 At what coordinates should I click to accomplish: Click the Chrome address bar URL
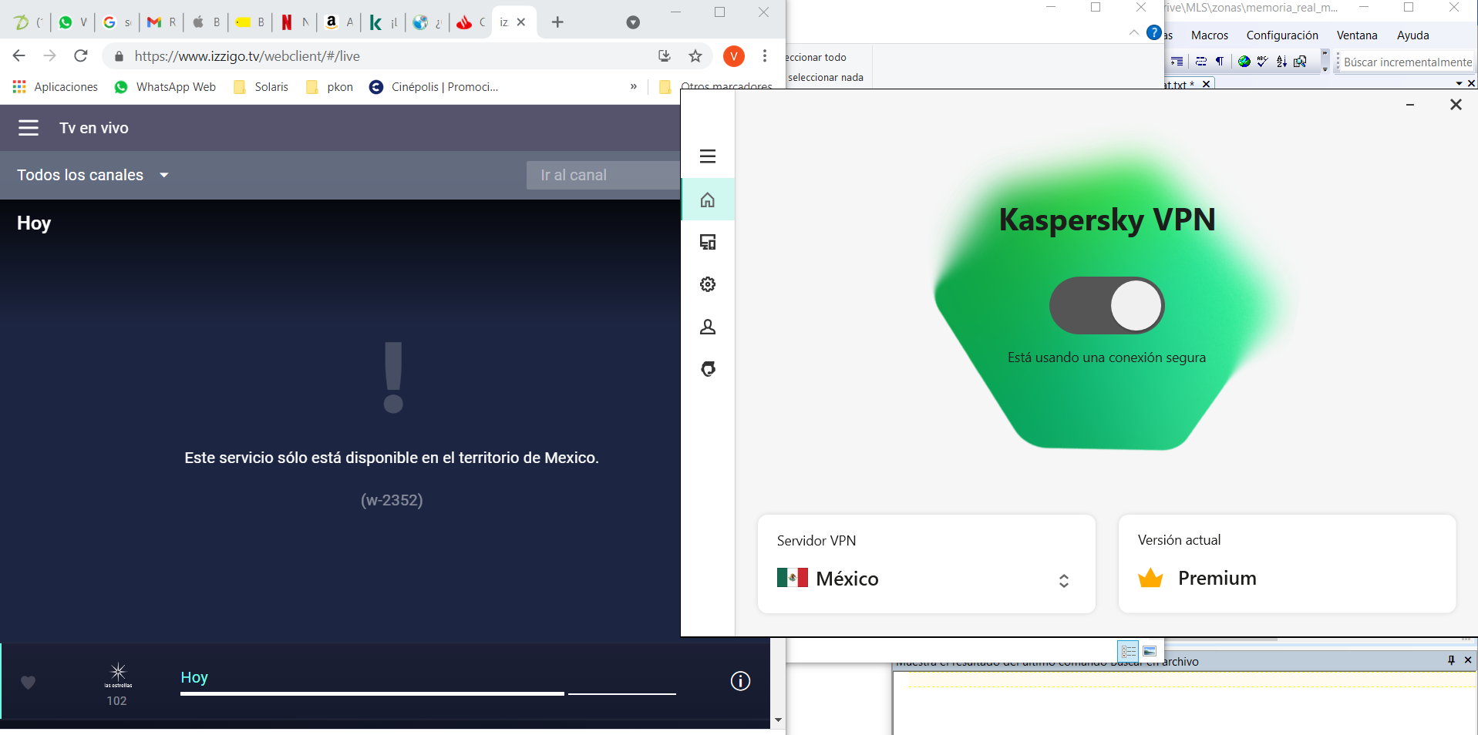point(247,56)
